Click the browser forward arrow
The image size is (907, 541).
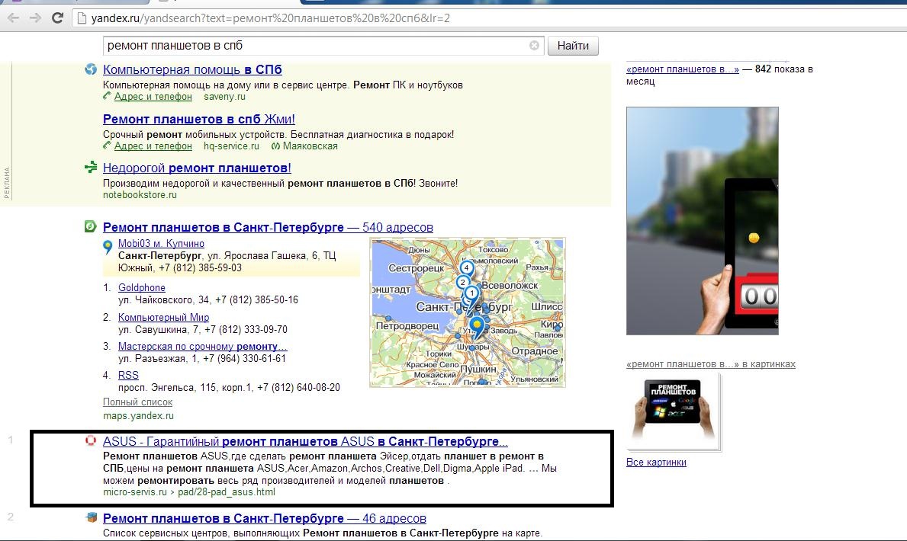tap(35, 18)
